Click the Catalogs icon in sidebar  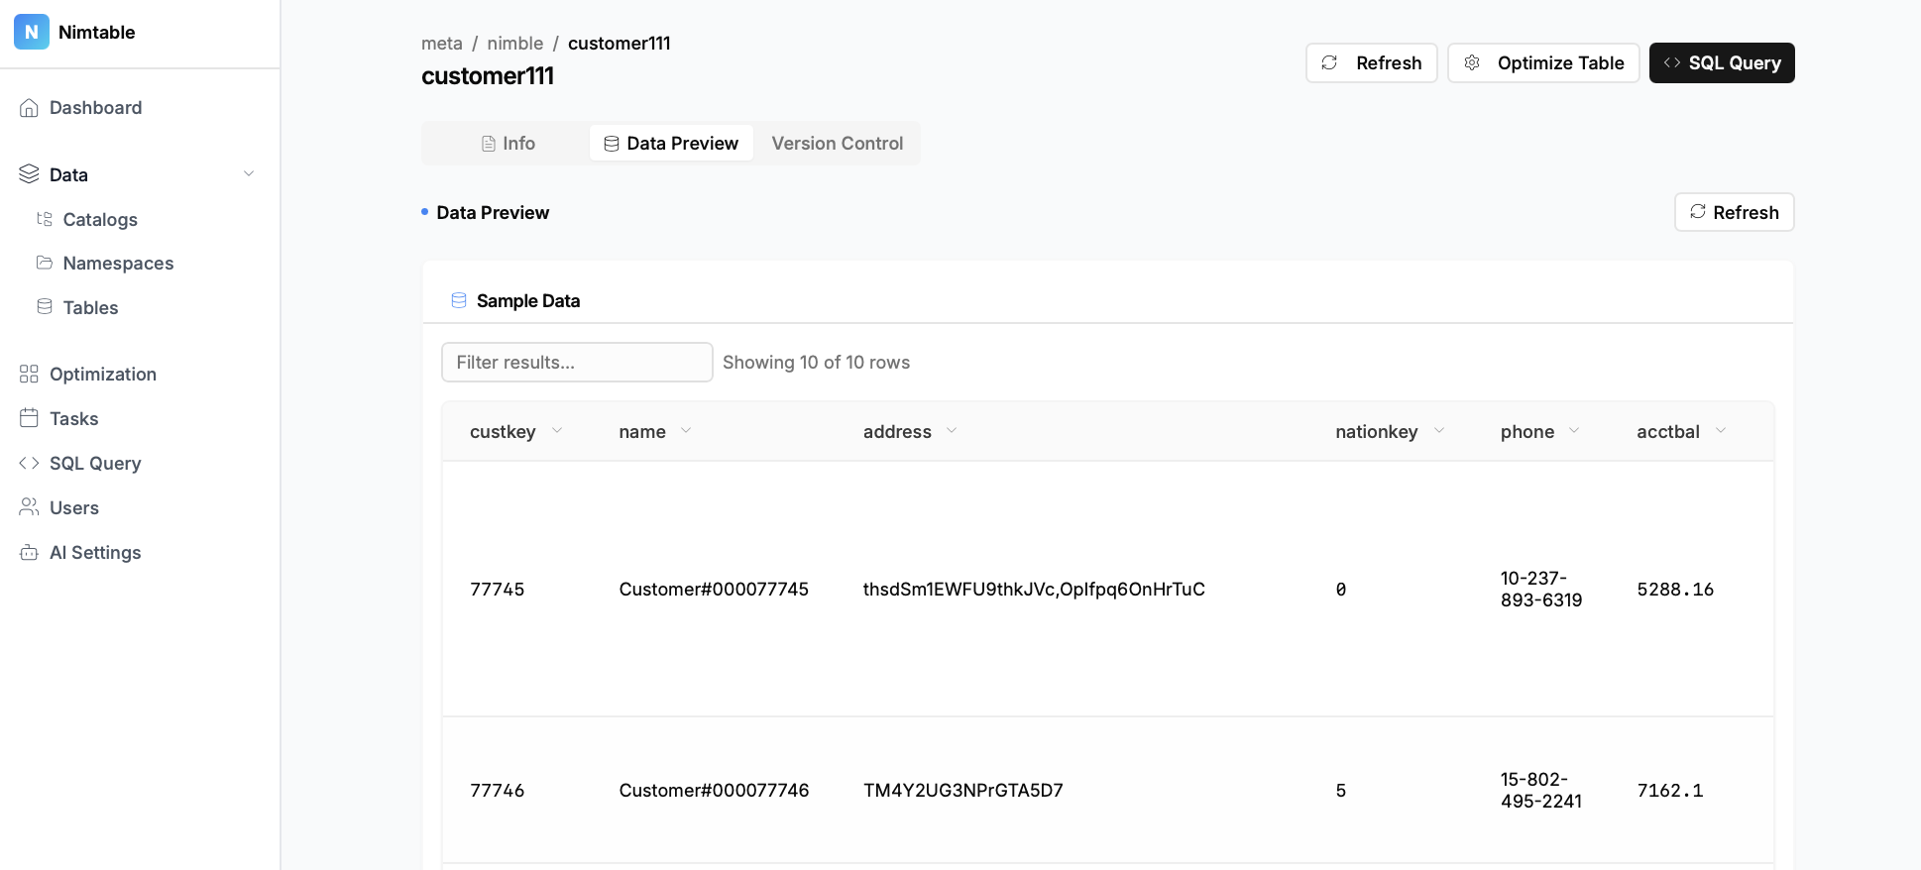pos(45,219)
